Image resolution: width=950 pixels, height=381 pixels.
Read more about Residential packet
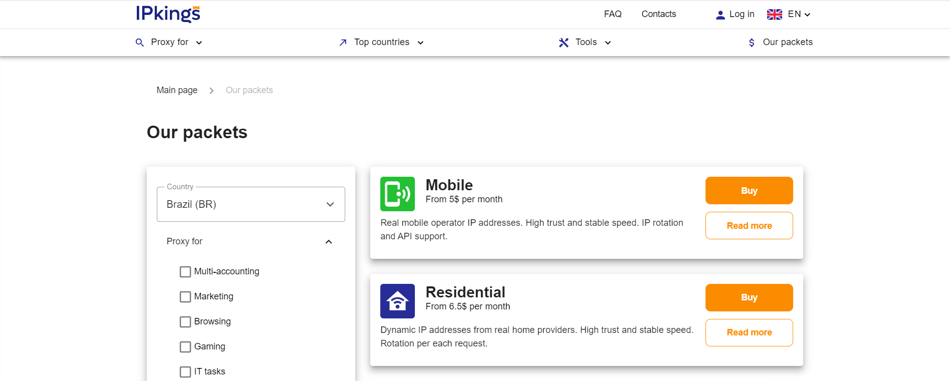coord(749,332)
